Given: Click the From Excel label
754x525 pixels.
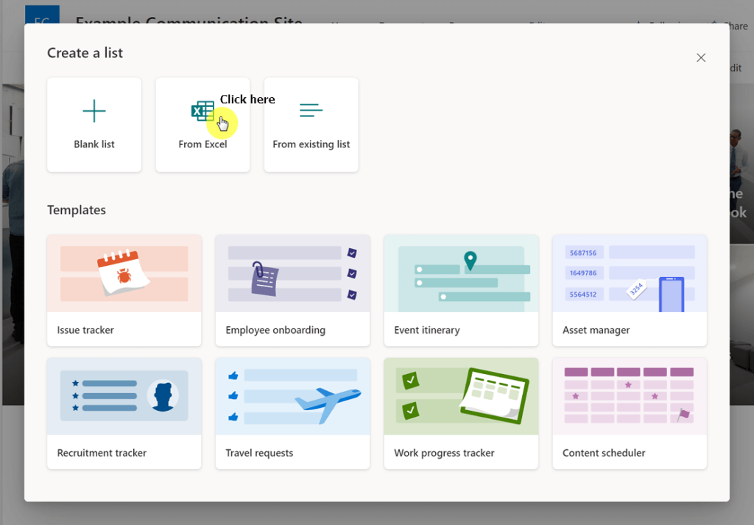Looking at the screenshot, I should point(202,144).
